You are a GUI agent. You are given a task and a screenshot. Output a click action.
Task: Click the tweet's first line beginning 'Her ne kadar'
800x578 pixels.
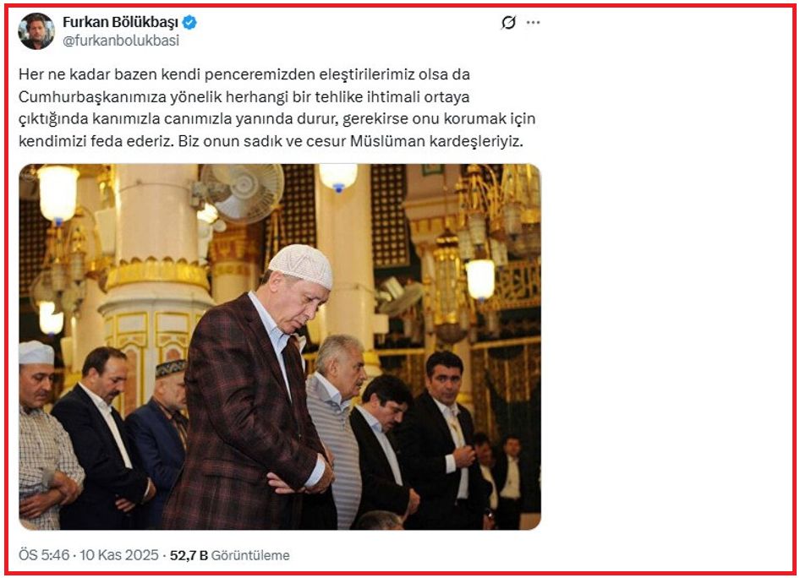[244, 74]
